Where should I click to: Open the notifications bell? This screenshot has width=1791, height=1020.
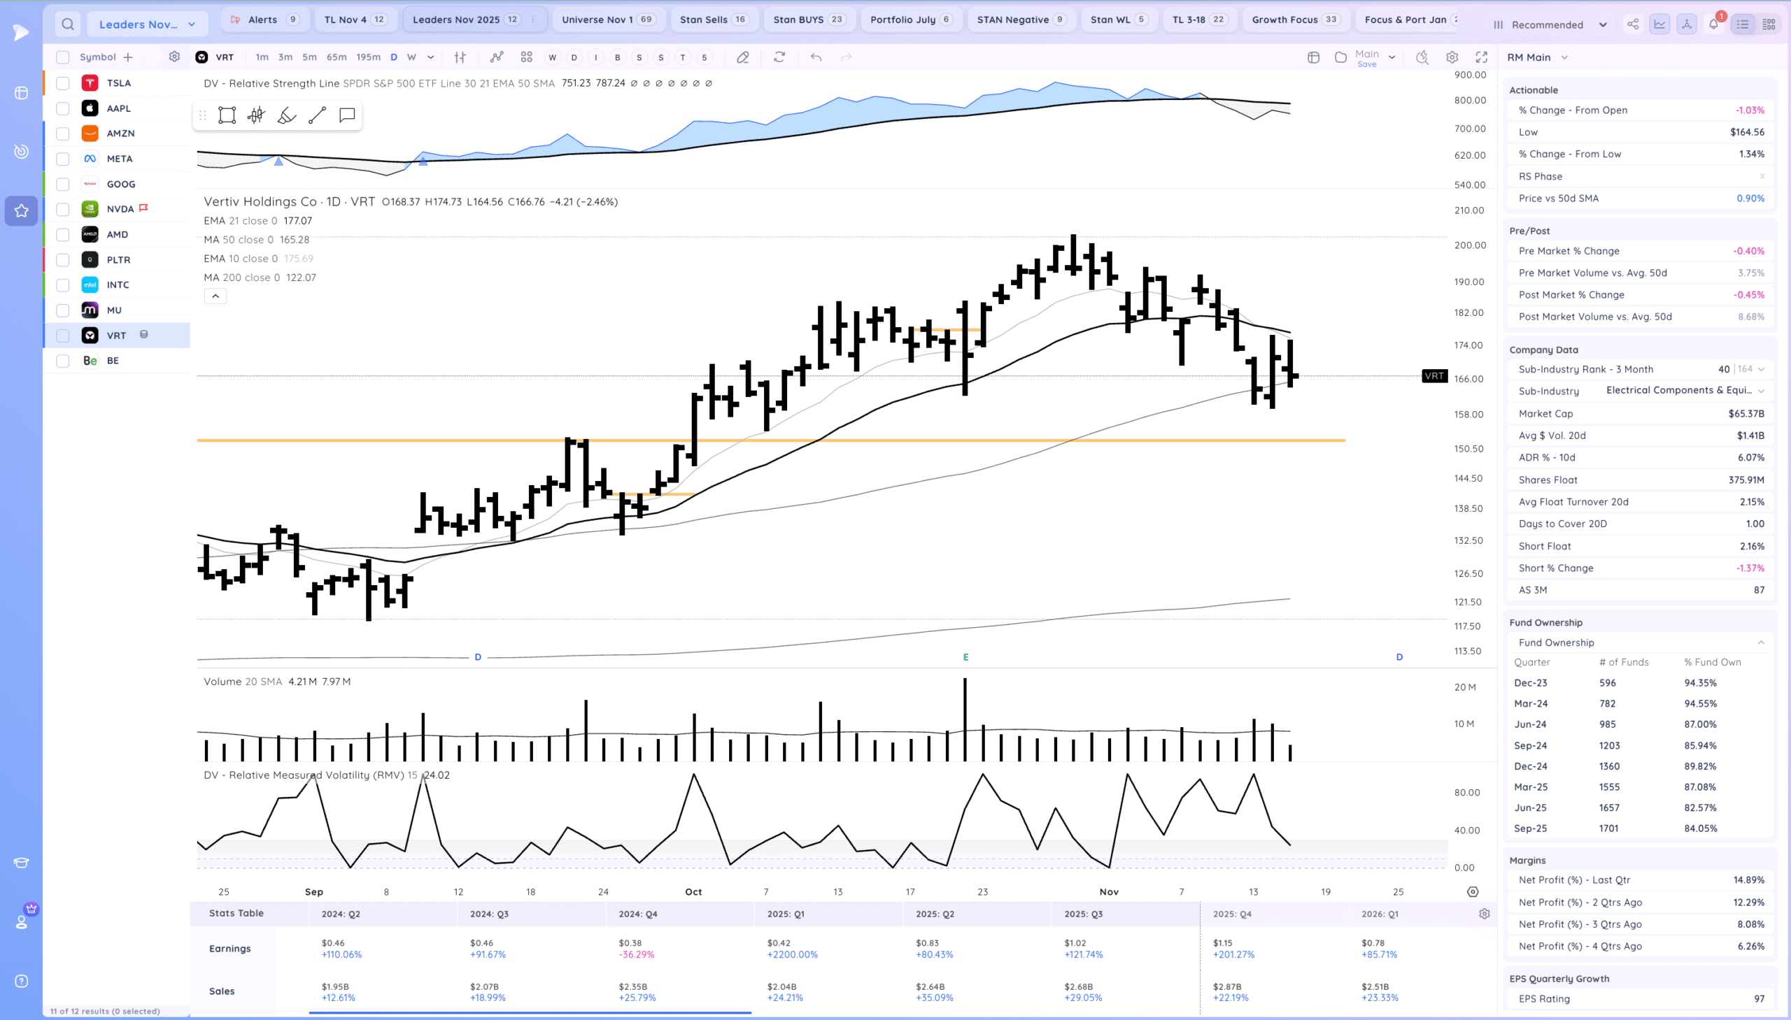coord(1713,24)
